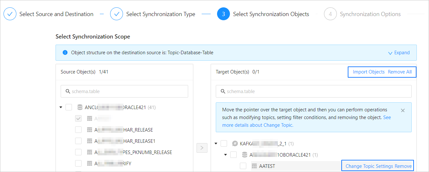Click the step 4 circle icon

tap(330, 14)
